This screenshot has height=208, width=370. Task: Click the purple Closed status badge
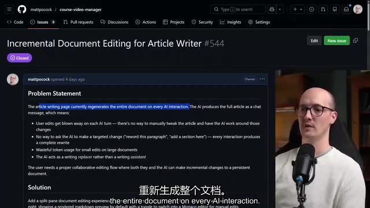coord(19,58)
